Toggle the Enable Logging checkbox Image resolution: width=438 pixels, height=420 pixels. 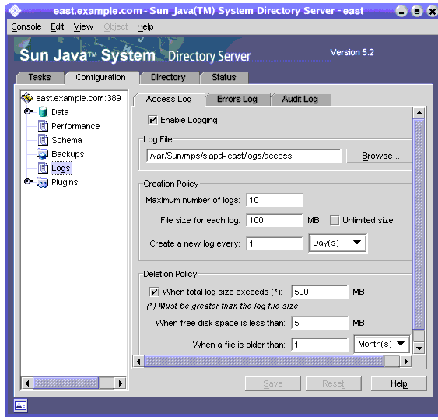coord(152,120)
